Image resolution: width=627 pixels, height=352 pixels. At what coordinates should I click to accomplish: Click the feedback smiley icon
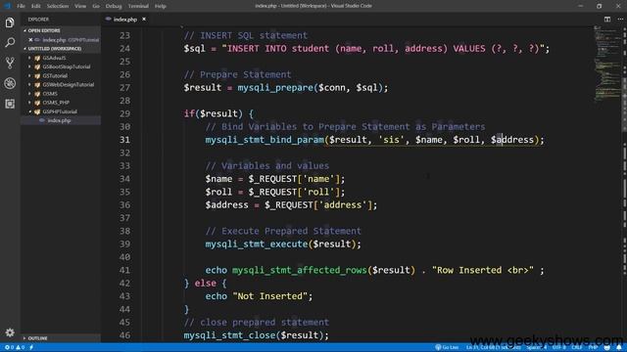click(607, 347)
